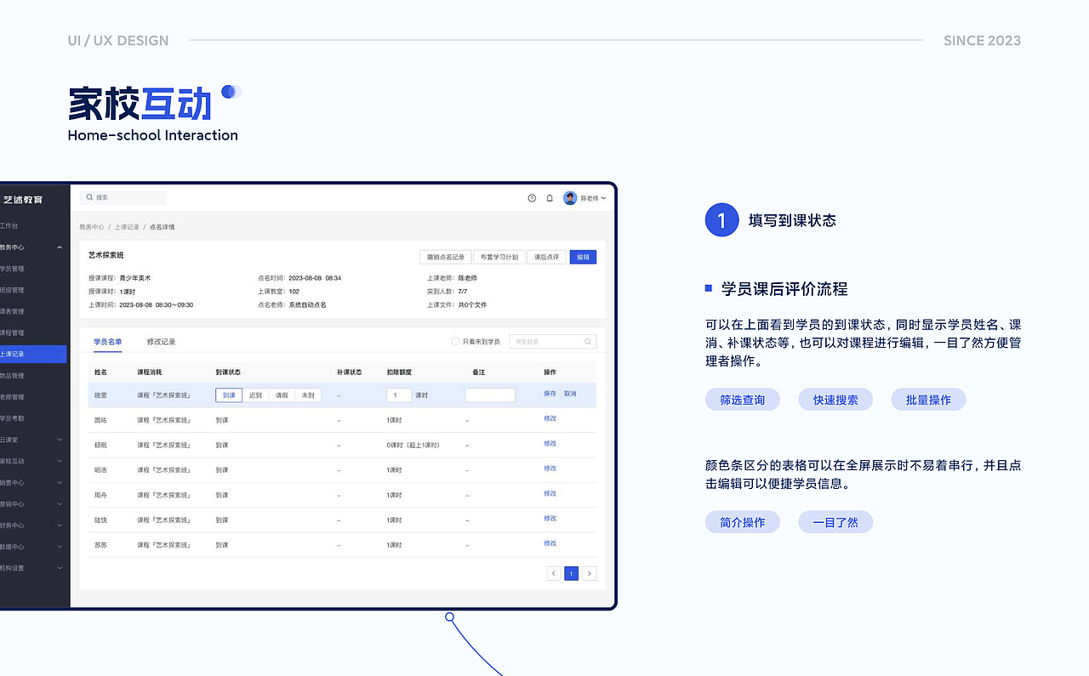Screen dimensions: 1089x676
Task: Open 学员管理 in the sidebar
Action: (x=12, y=269)
